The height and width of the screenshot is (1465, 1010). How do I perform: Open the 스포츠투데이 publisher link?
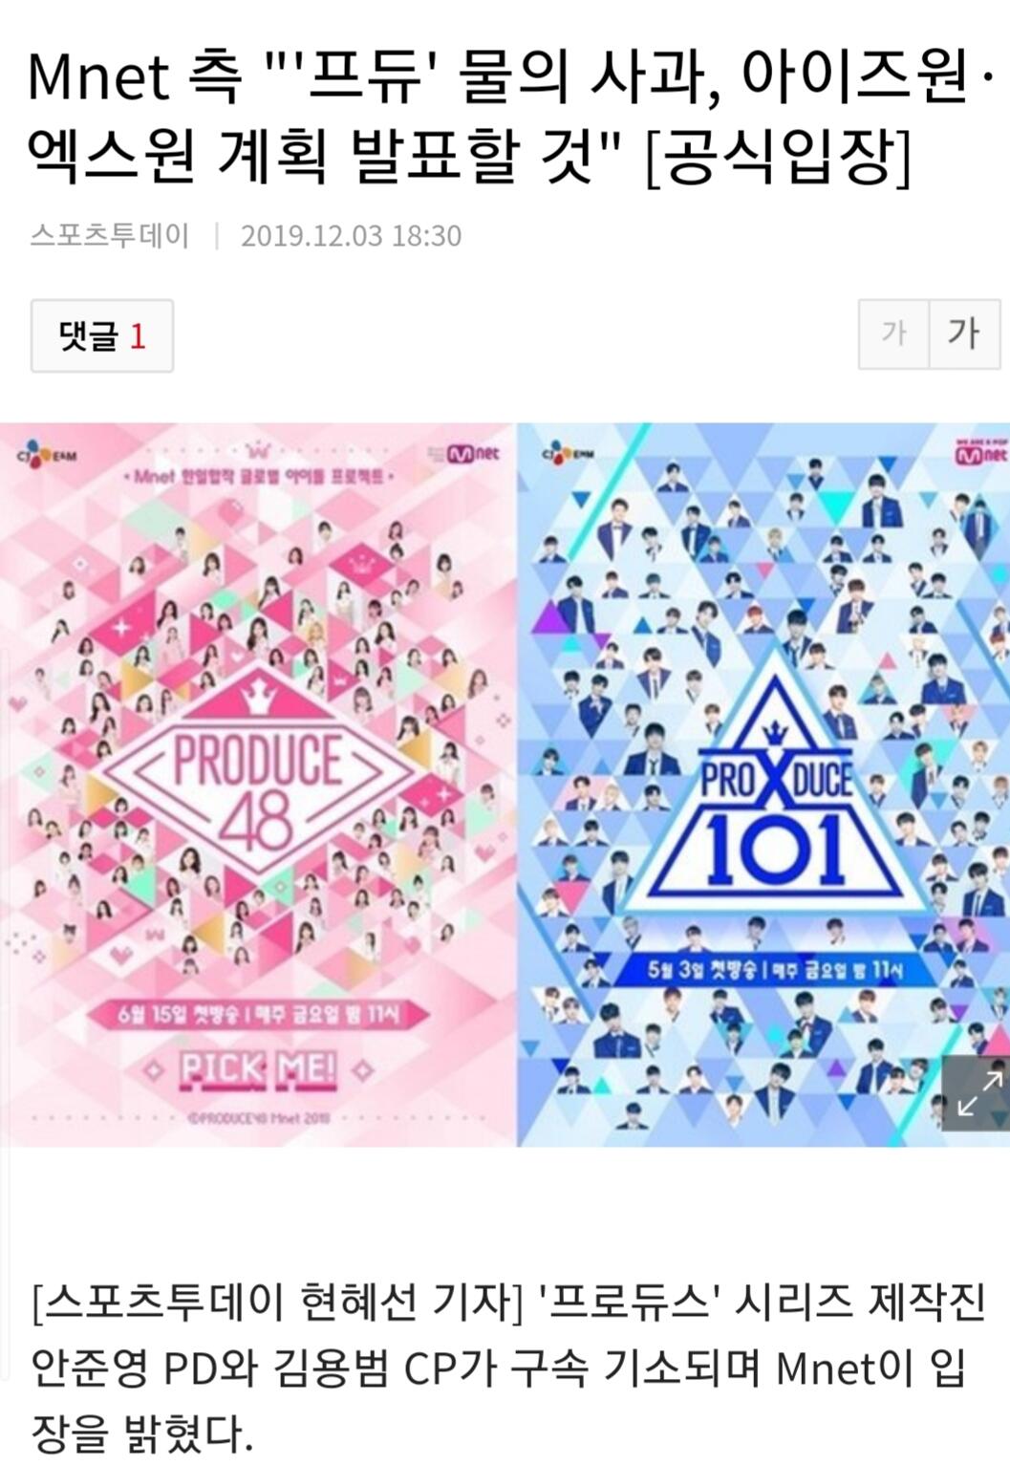pyautogui.click(x=110, y=235)
